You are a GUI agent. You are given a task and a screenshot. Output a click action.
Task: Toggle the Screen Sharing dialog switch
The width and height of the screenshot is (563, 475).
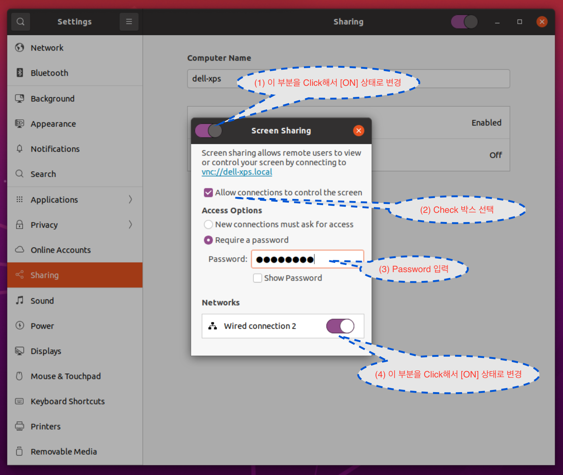click(x=209, y=130)
